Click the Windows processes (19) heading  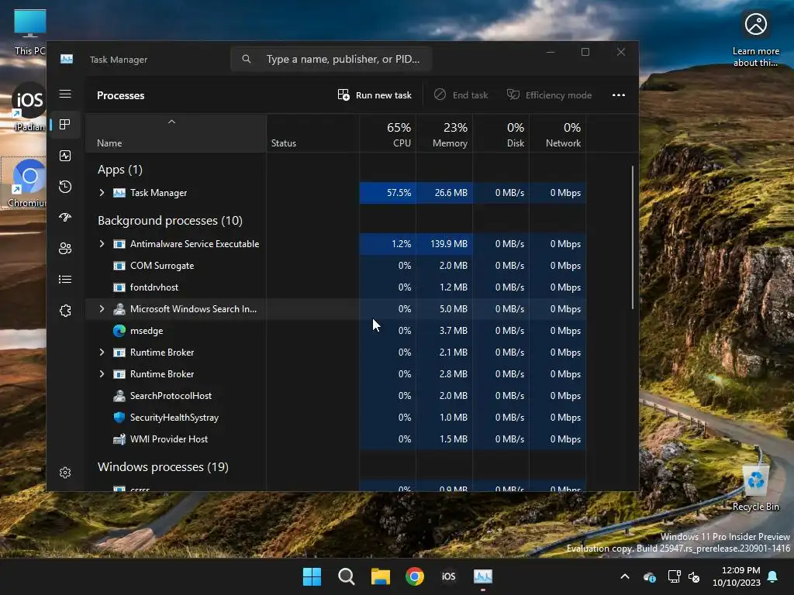pos(163,467)
